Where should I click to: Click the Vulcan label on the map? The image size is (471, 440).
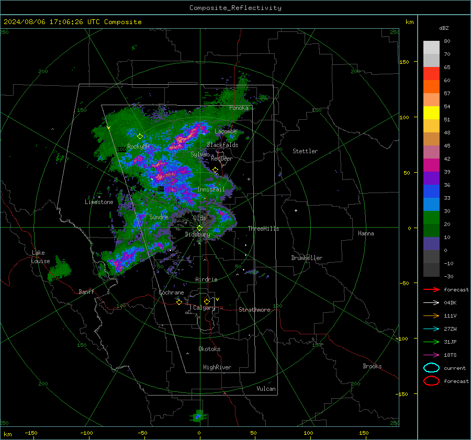point(266,389)
